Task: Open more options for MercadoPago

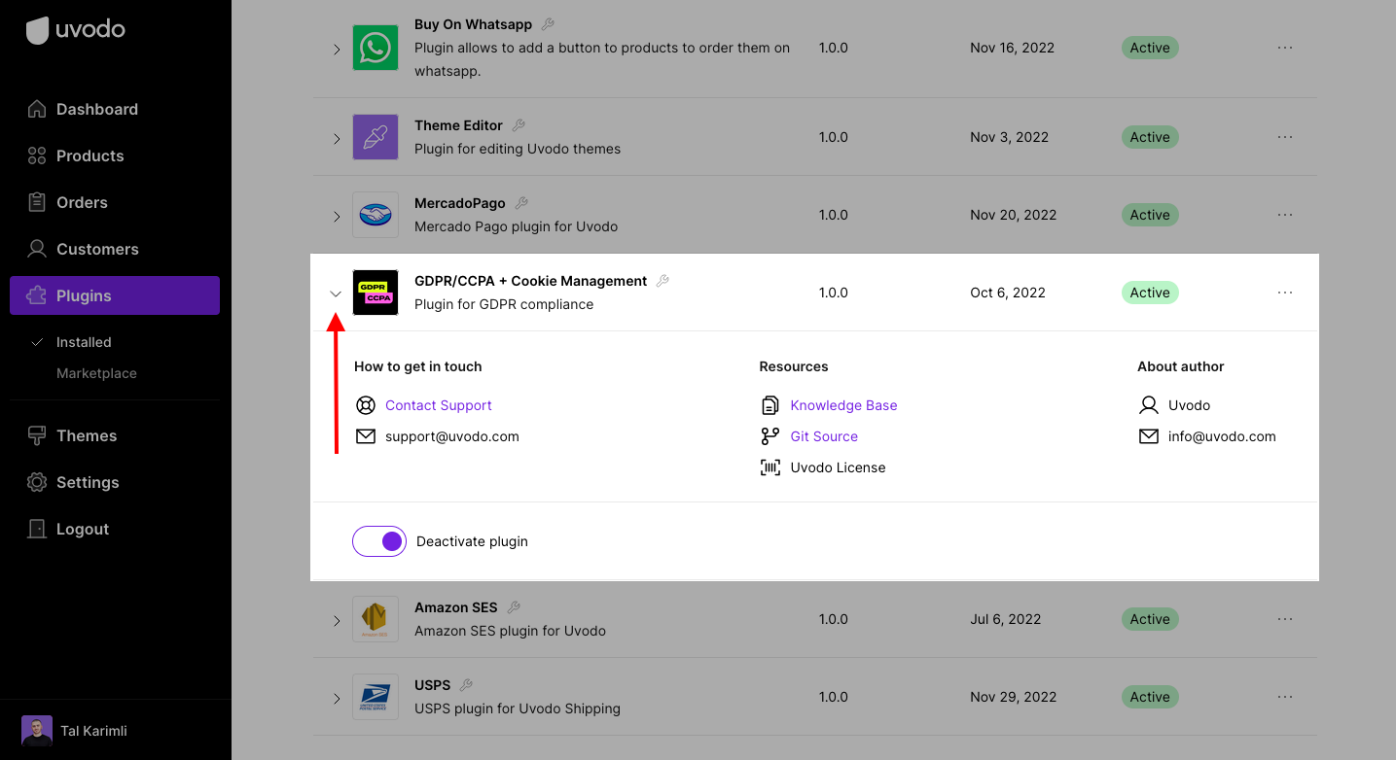Action: (x=1285, y=215)
